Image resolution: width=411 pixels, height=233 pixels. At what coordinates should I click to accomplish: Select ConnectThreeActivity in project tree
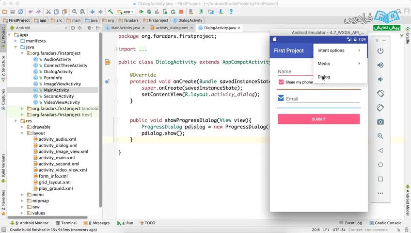(65, 66)
